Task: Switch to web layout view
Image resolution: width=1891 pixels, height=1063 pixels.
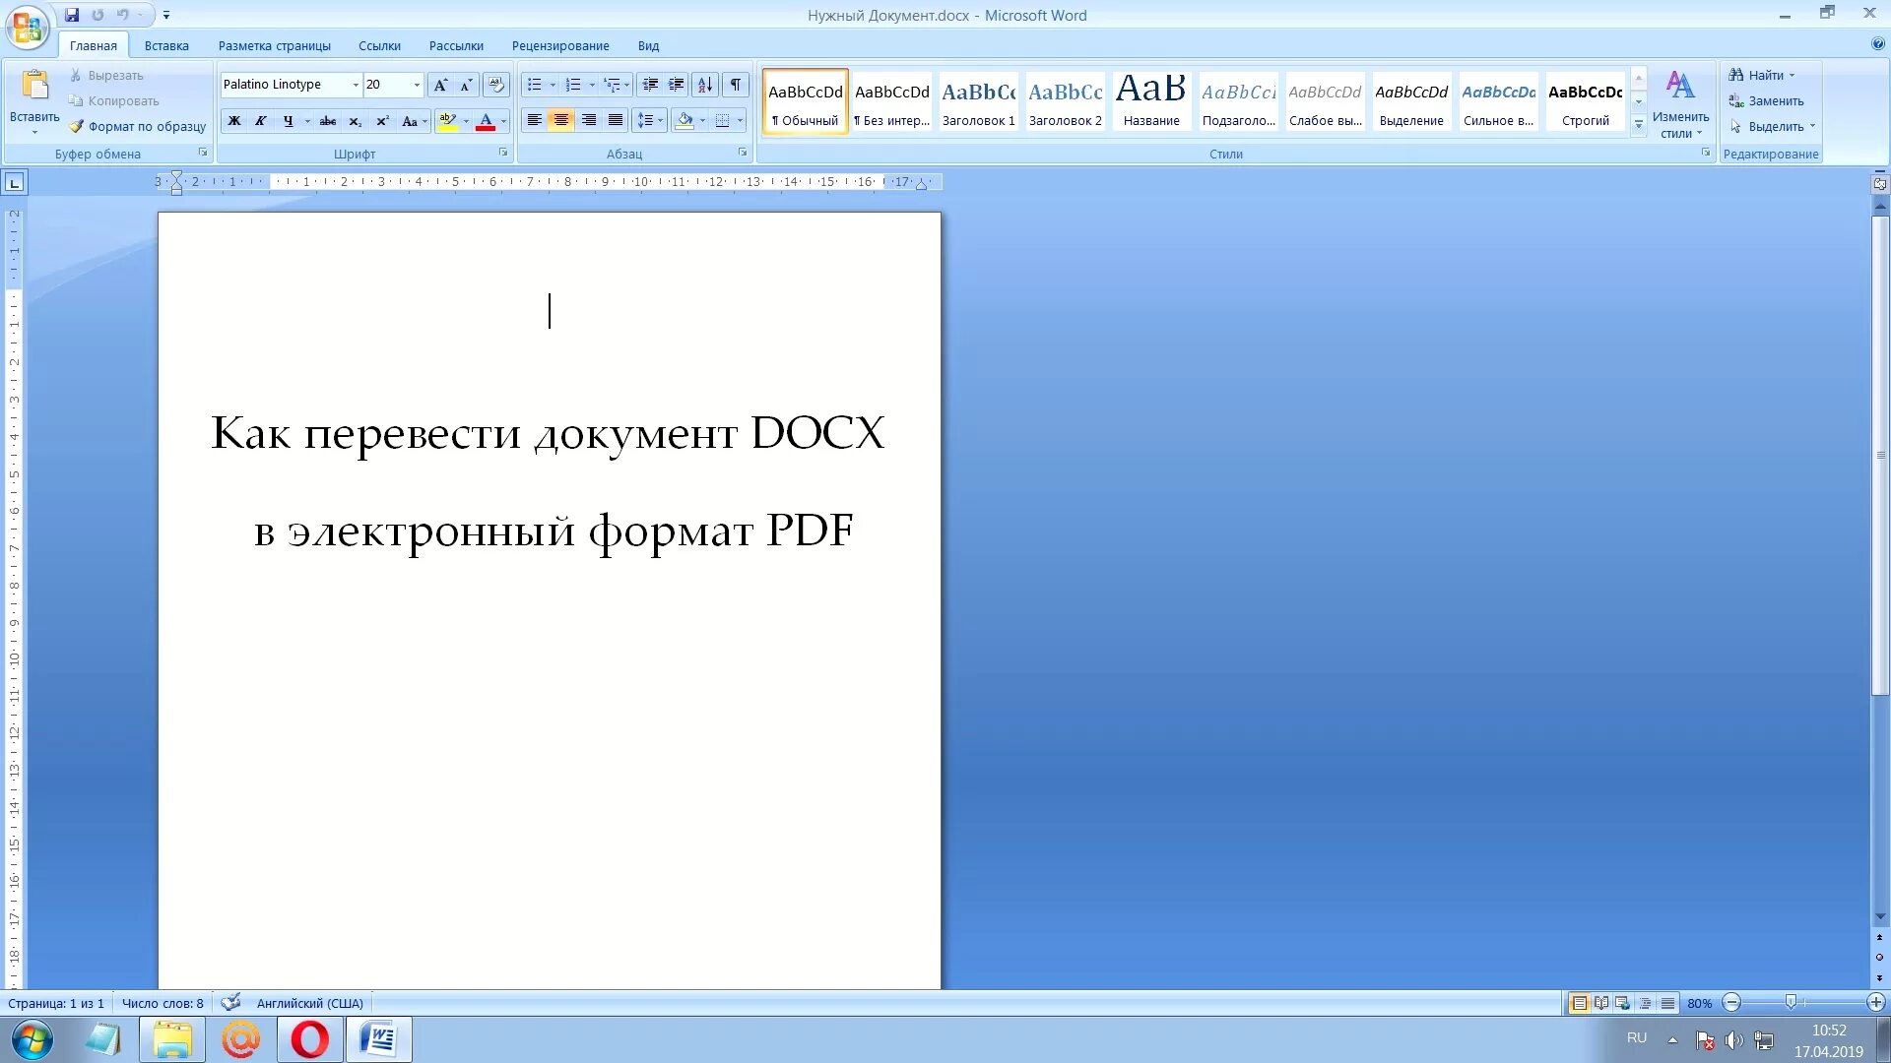Action: tap(1623, 1003)
